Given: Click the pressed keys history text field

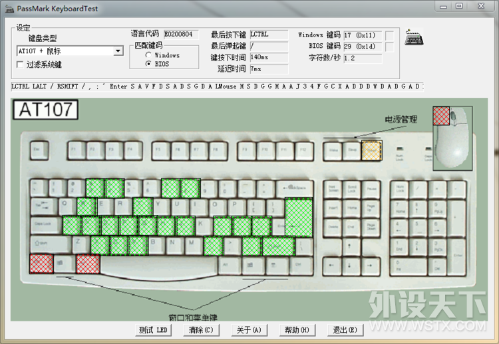Looking at the screenshot, I should coord(216,86).
